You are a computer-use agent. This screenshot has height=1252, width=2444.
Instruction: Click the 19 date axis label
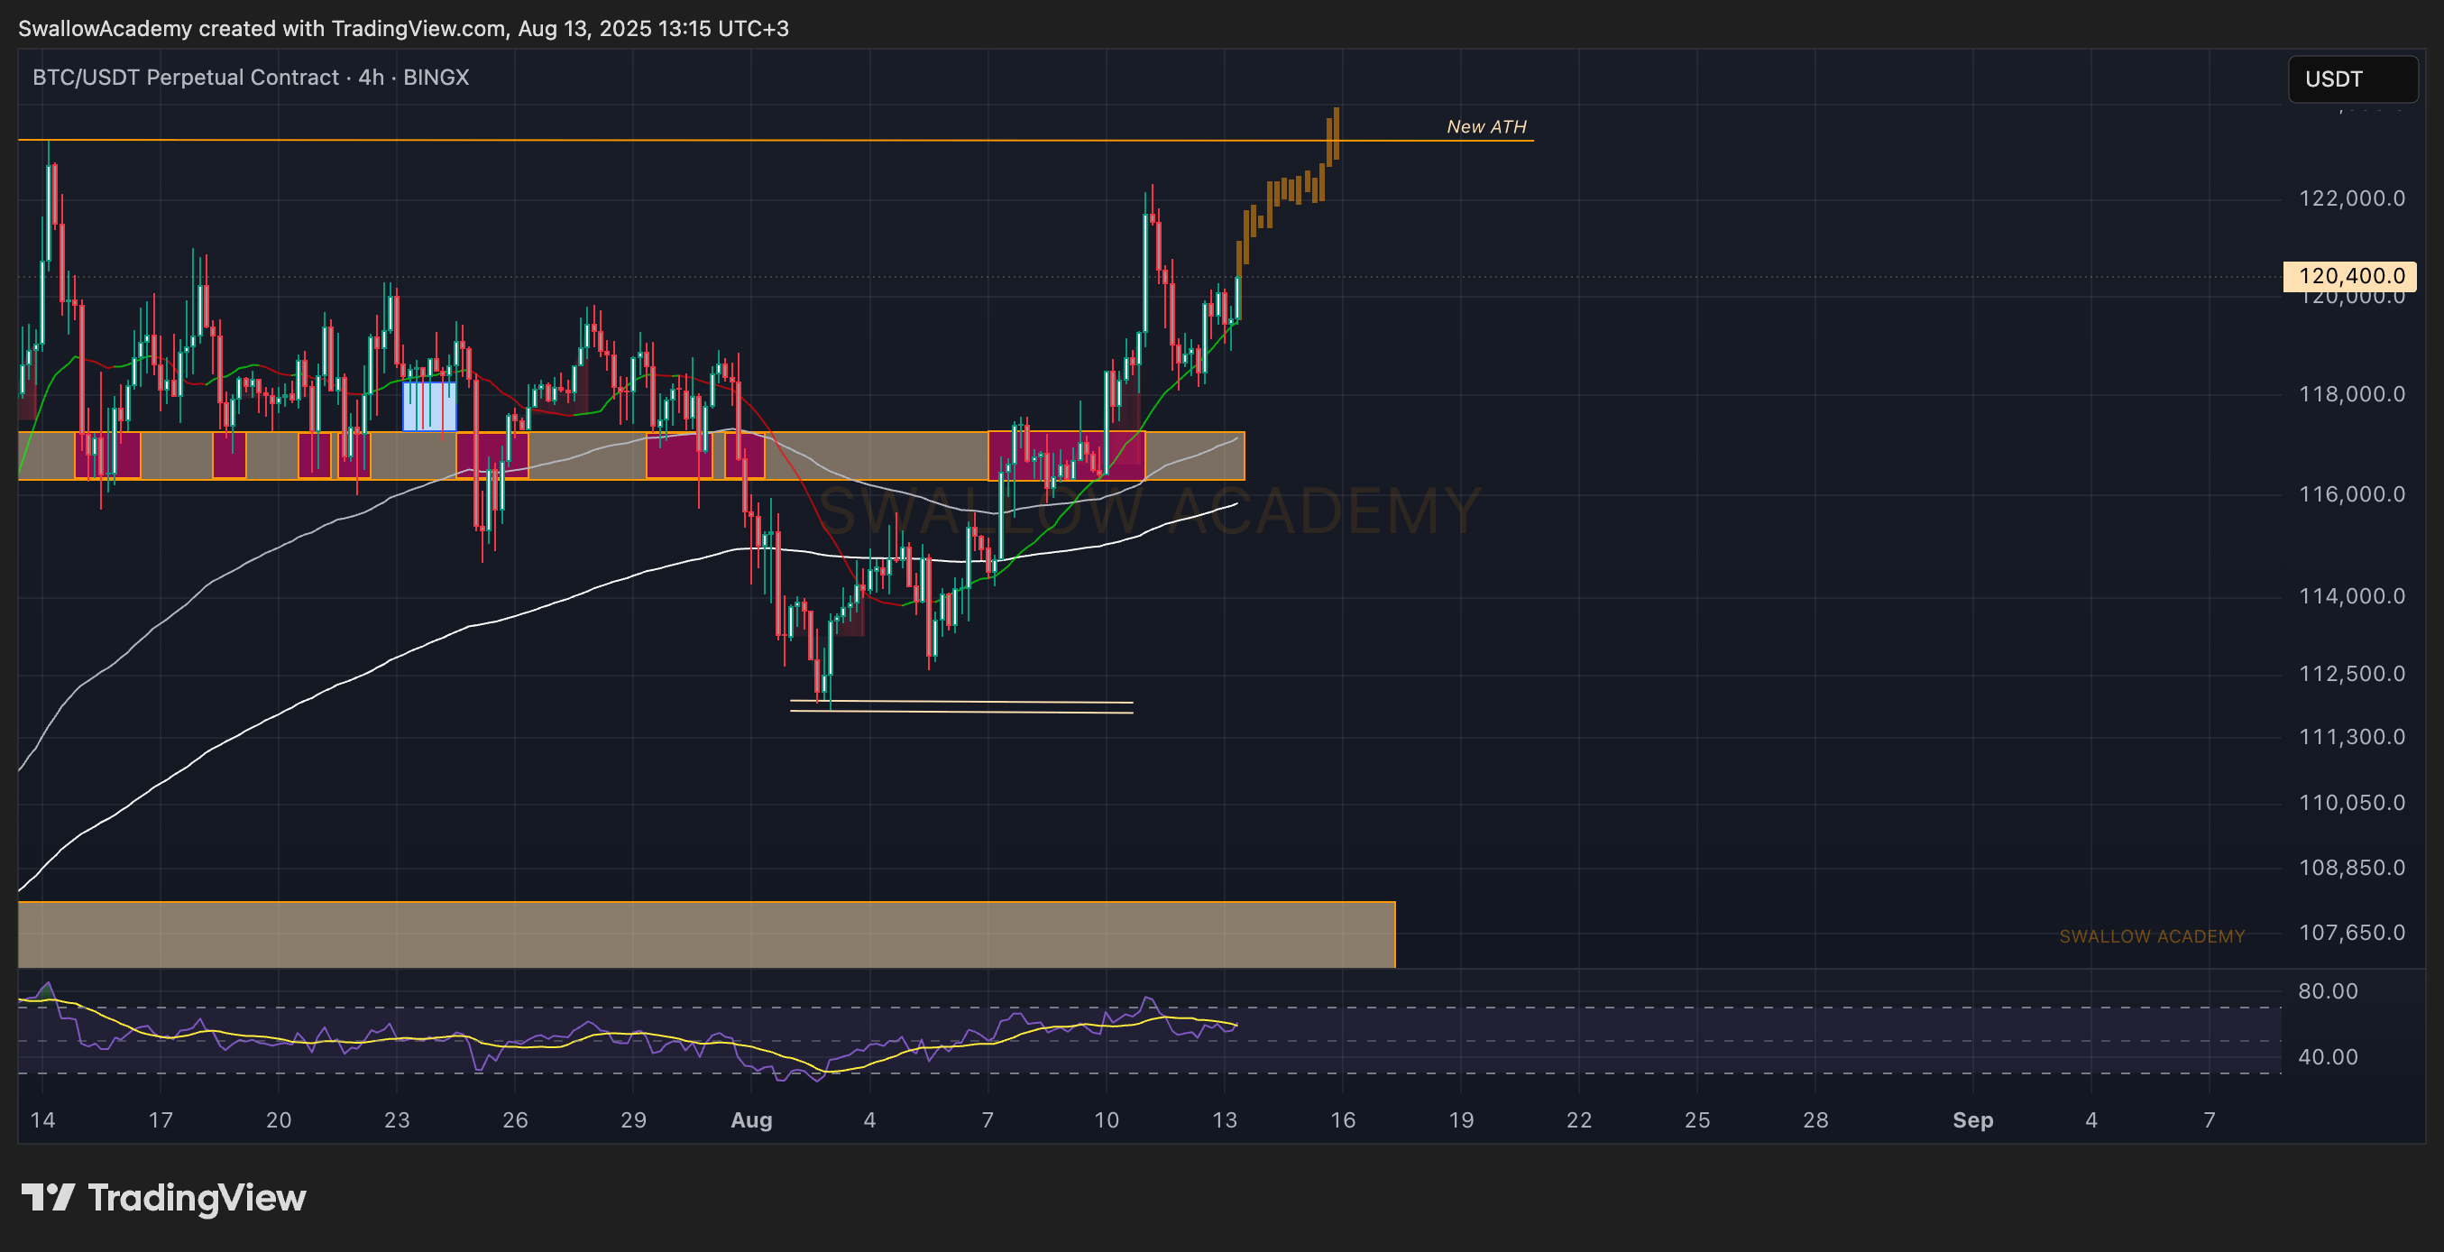pos(1461,1120)
